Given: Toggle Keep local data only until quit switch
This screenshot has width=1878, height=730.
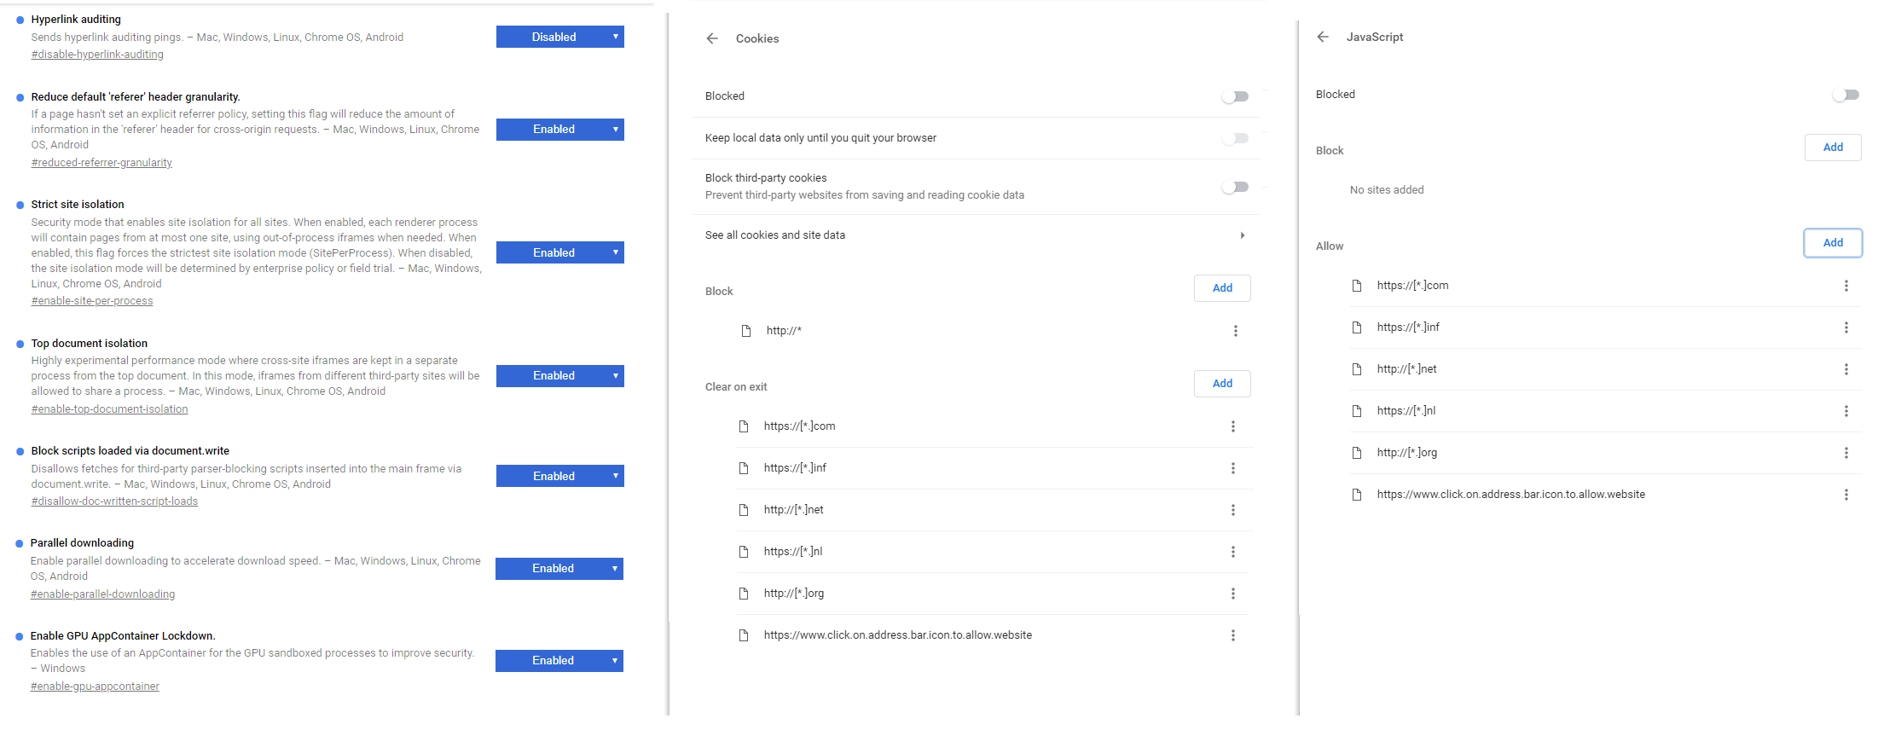Looking at the screenshot, I should pyautogui.click(x=1235, y=138).
